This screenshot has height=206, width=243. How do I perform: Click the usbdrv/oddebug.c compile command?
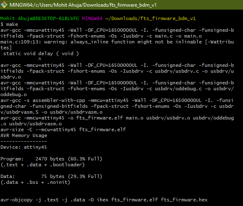(x=117, y=89)
